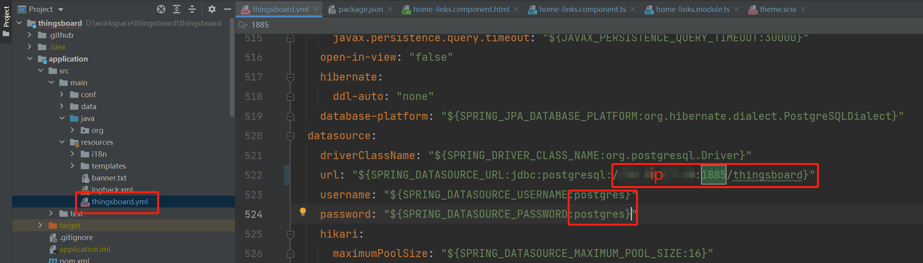The width and height of the screenshot is (923, 263).
Task: Hide the Project tool window with minus icon
Action: click(227, 9)
